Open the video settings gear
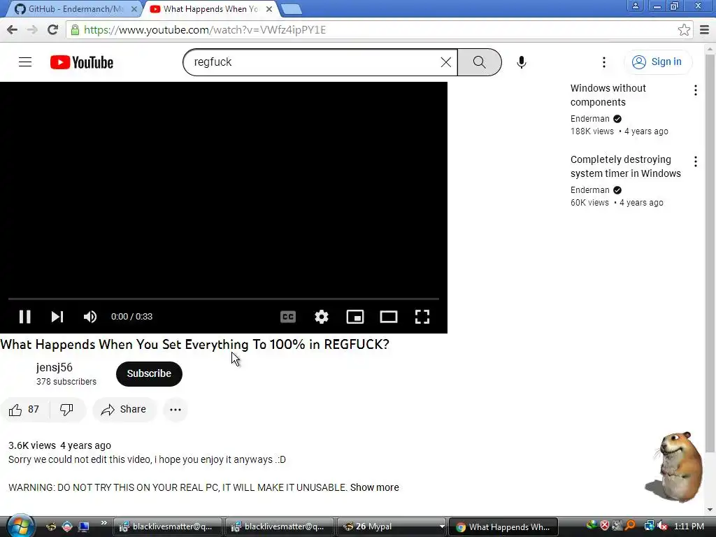716x537 pixels. click(322, 317)
